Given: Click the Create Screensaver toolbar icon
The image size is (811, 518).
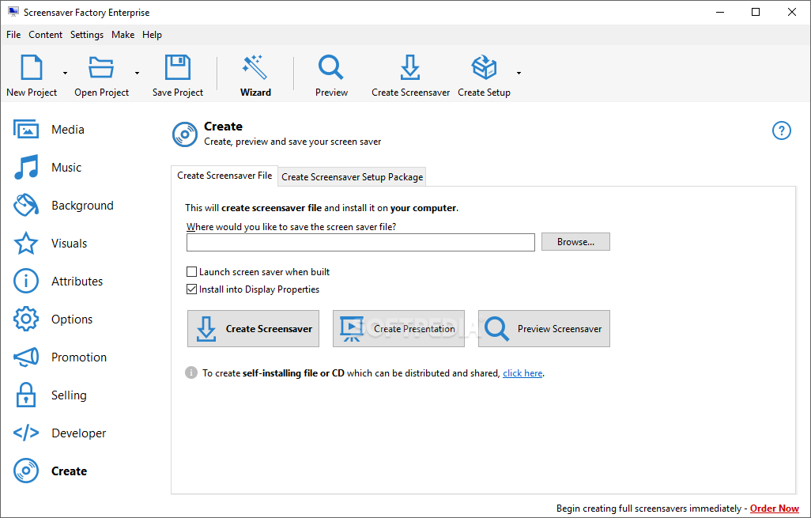Looking at the screenshot, I should [410, 67].
